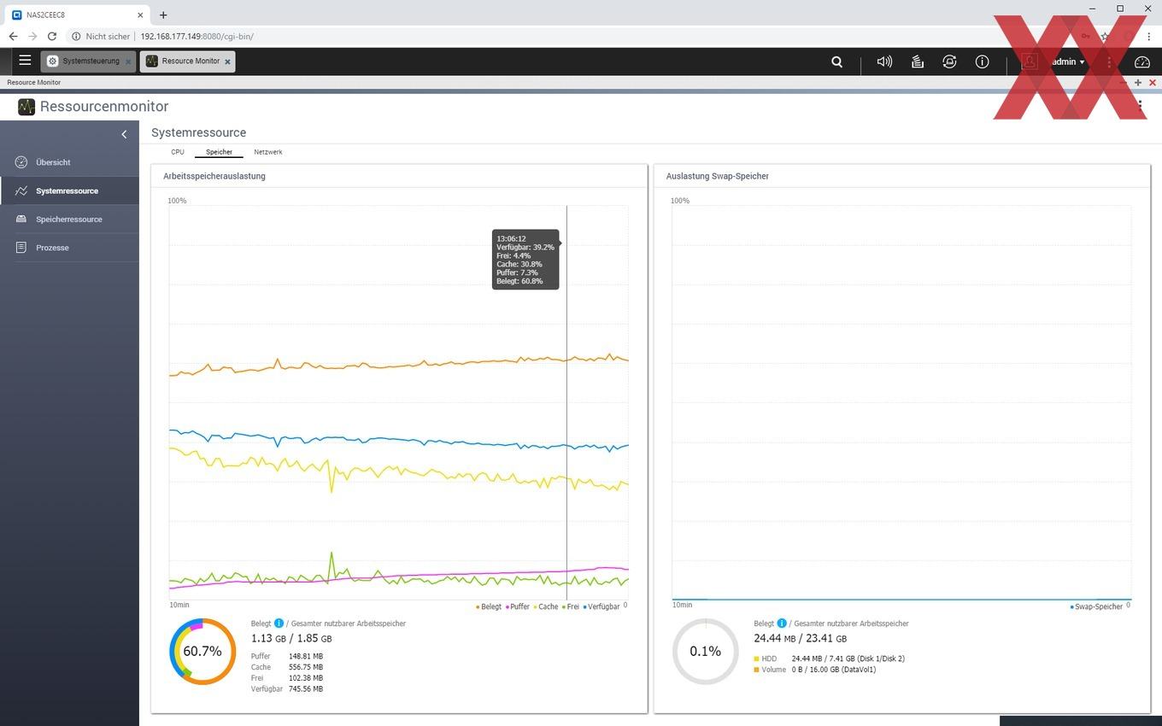The image size is (1162, 726).
Task: Open Prozesse in the sidebar
Action: click(69, 248)
